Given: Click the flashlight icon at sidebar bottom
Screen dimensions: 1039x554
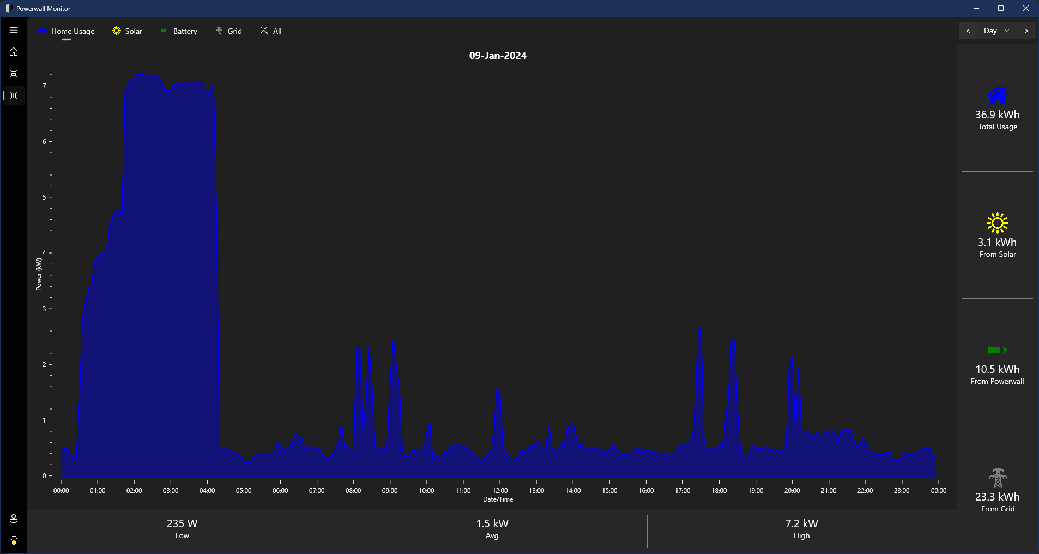Looking at the screenshot, I should click(13, 540).
